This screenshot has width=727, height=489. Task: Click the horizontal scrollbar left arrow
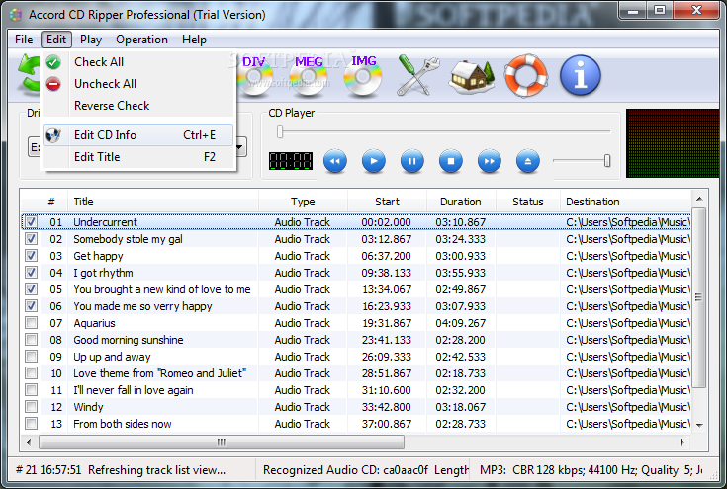[29, 442]
